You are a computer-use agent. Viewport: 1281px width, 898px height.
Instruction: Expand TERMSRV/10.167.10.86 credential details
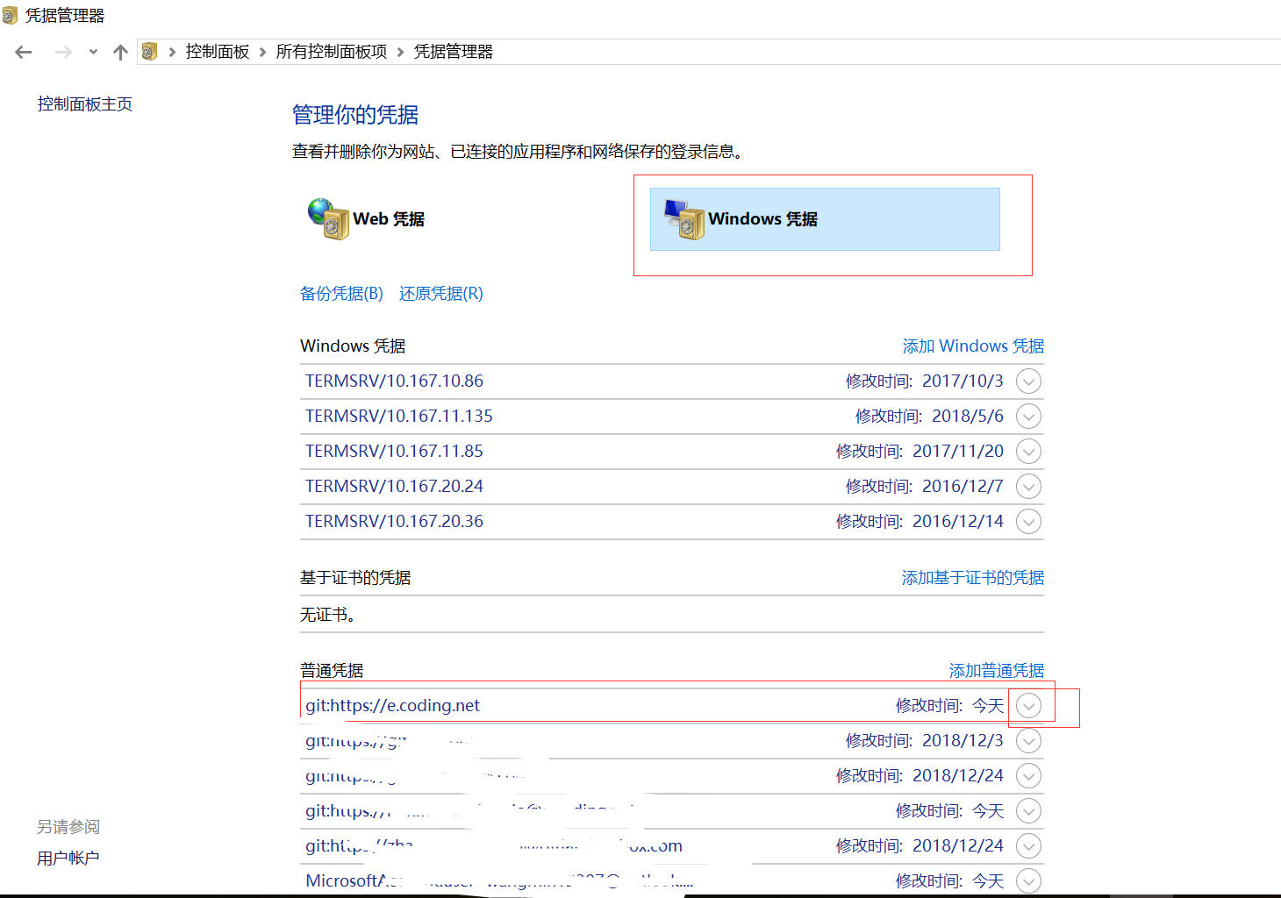[1028, 381]
